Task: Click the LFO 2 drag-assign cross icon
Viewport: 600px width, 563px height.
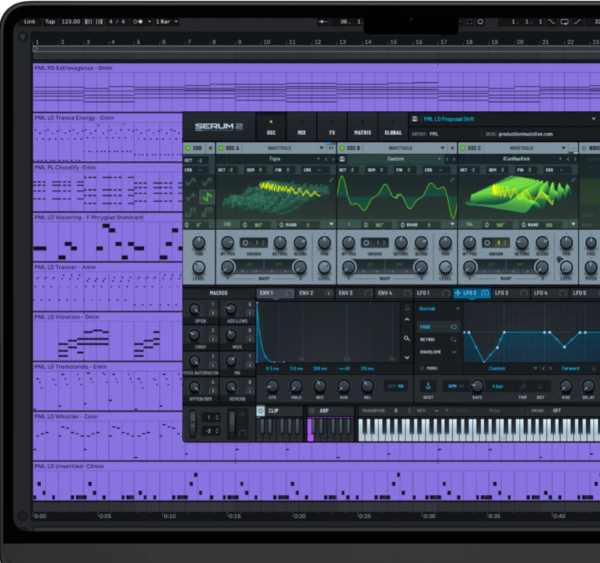Action: [x=458, y=293]
